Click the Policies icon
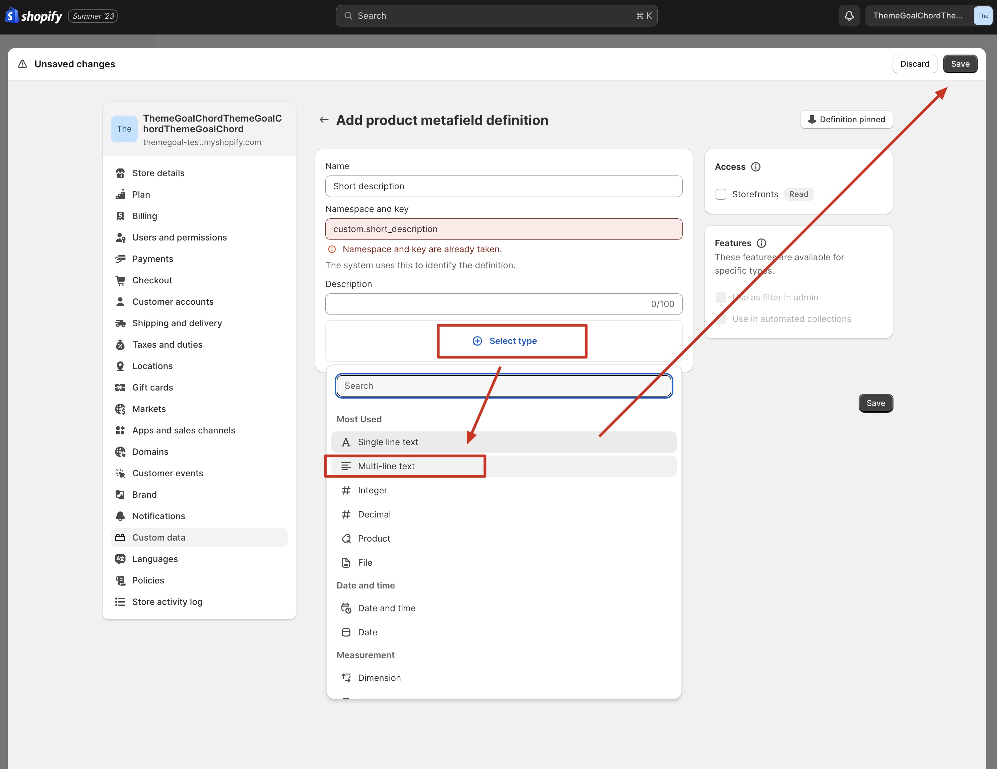Viewport: 997px width, 769px height. point(121,581)
